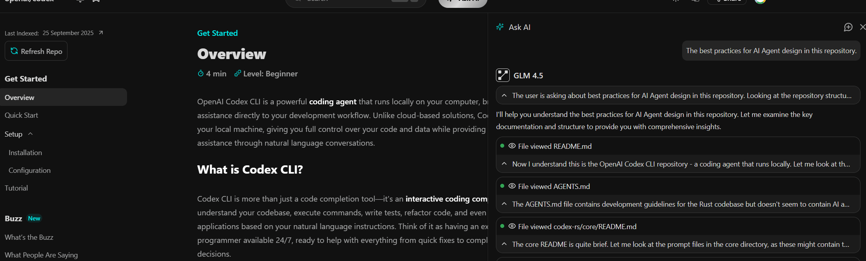Open What's the Buzz in sidebar
866x261 pixels.
coord(29,237)
